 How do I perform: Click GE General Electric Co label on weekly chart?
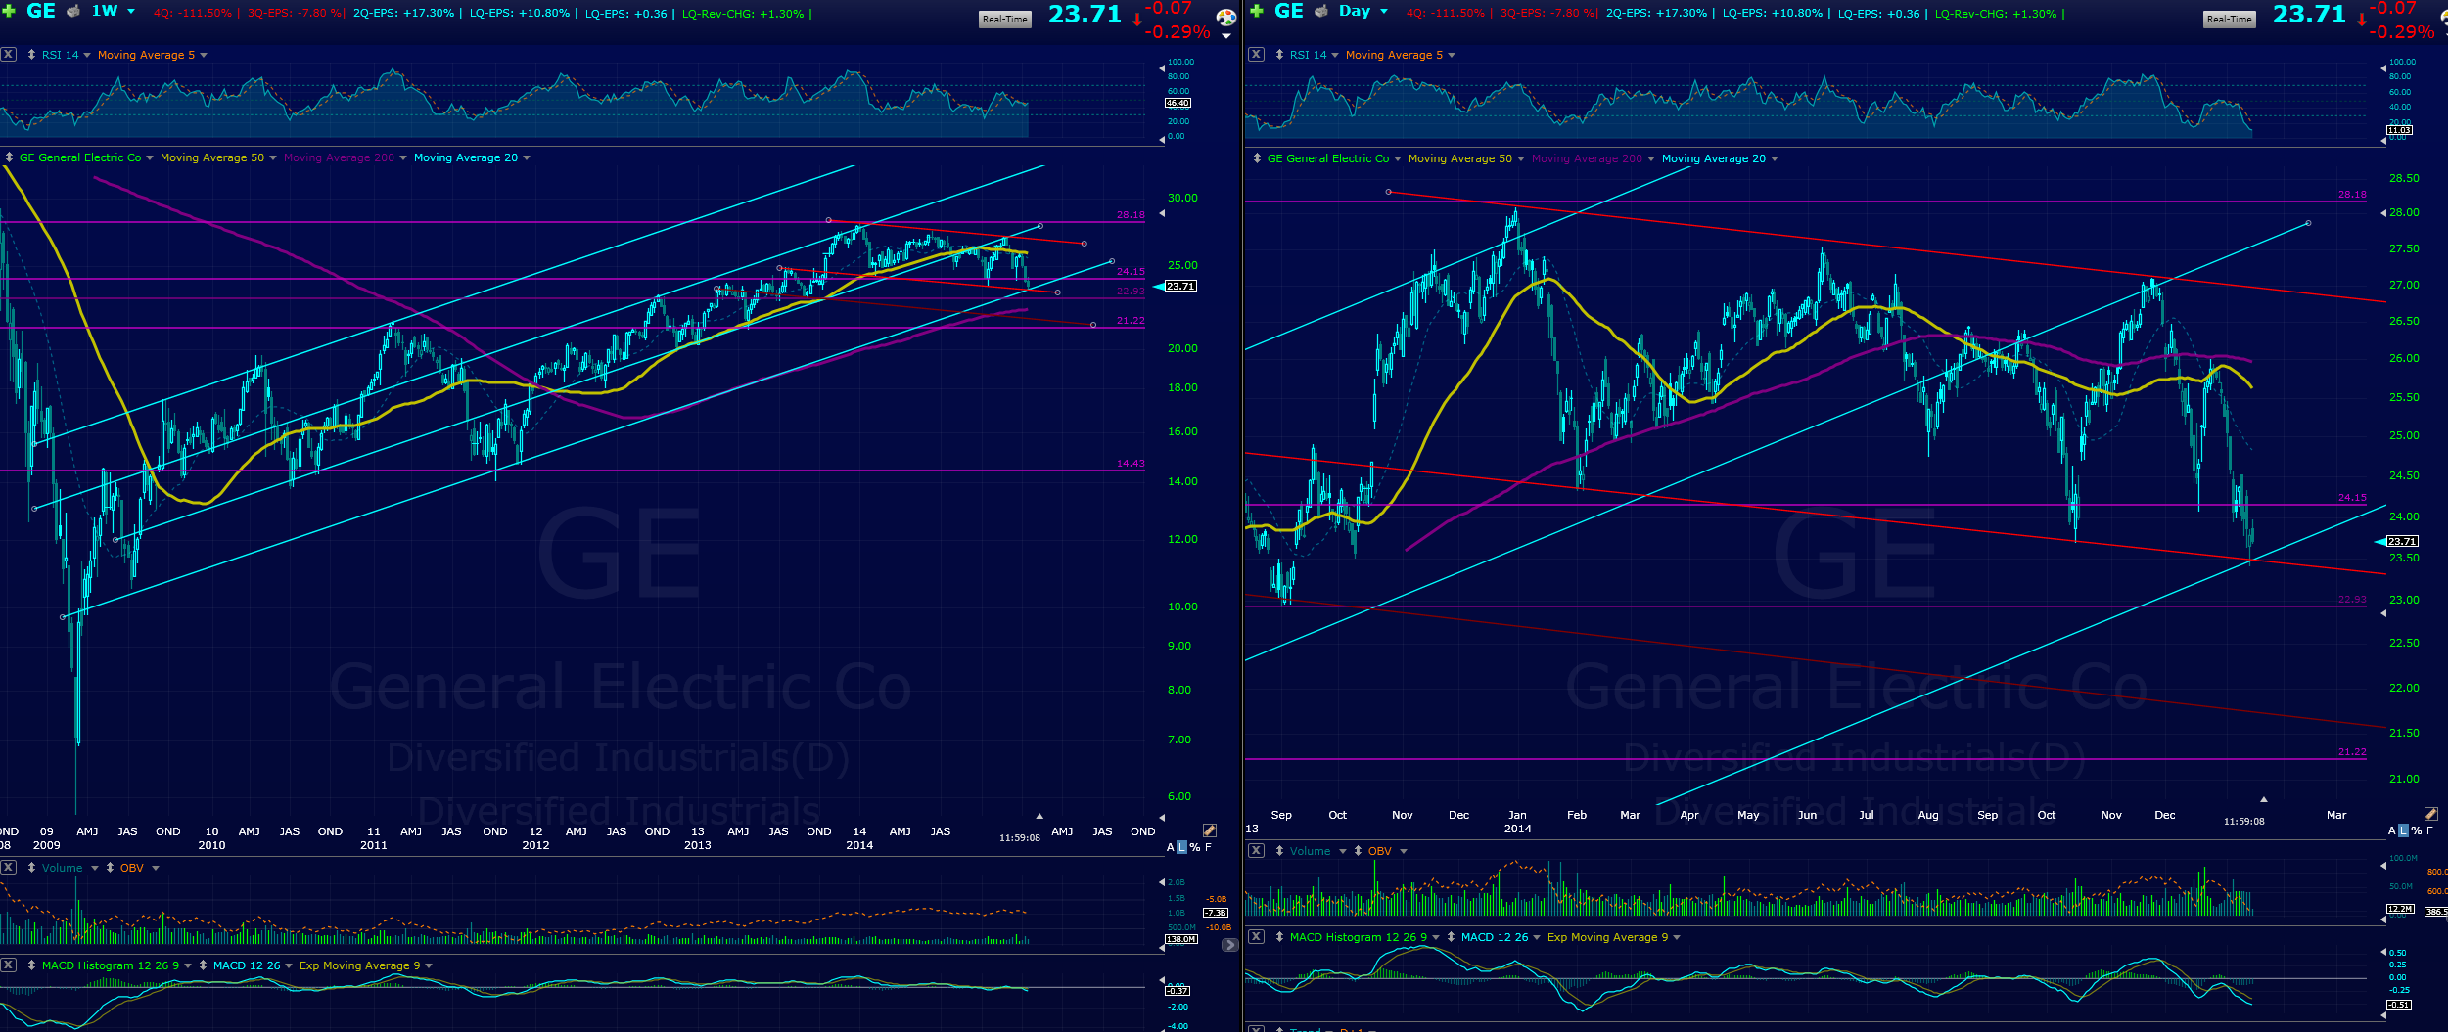[x=80, y=157]
